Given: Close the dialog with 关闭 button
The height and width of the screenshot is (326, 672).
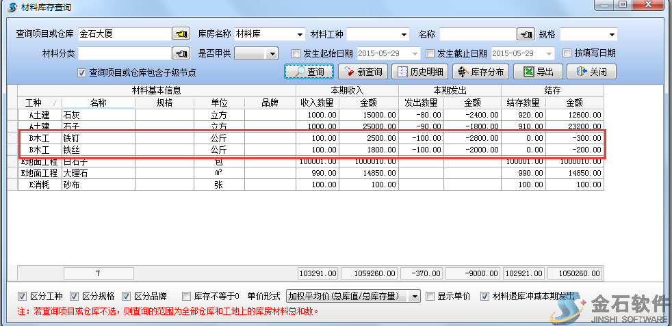Looking at the screenshot, I should pos(591,72).
